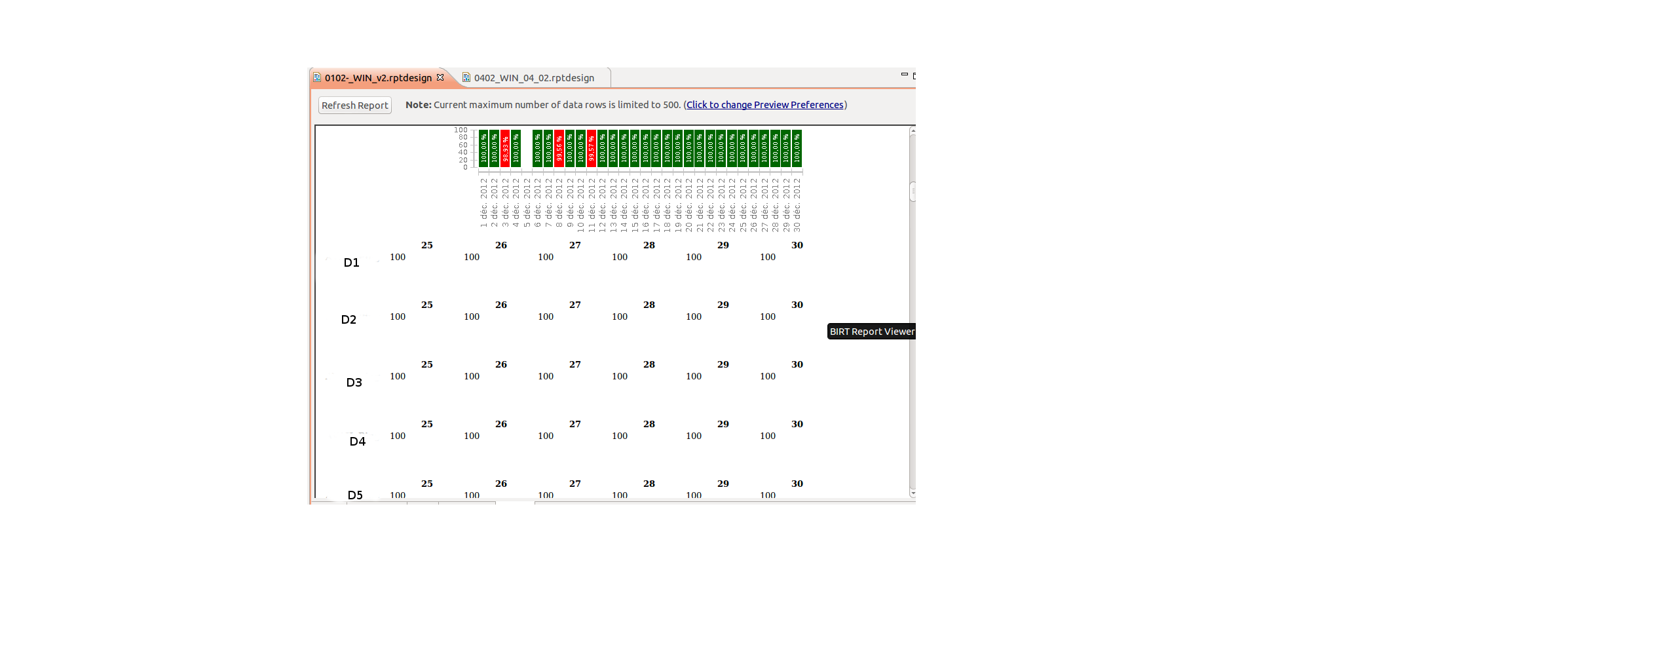Click the 100 value under 25 in D1 row
This screenshot has width=1677, height=671.
398,257
